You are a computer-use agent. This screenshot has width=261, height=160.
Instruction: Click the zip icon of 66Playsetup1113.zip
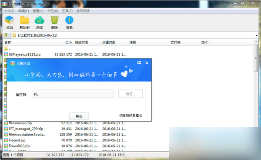point(6,54)
